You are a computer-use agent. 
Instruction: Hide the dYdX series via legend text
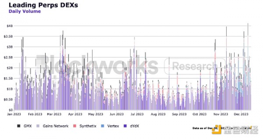pyautogui.click(x=135, y=126)
